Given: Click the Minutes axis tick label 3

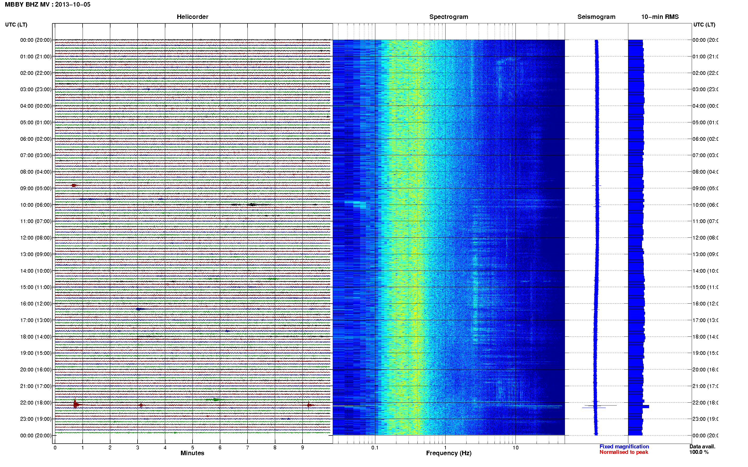Looking at the screenshot, I should 138,448.
